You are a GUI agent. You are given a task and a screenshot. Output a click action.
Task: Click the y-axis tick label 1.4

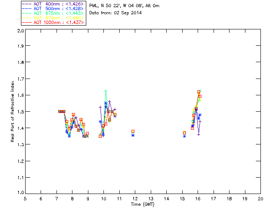(21, 128)
